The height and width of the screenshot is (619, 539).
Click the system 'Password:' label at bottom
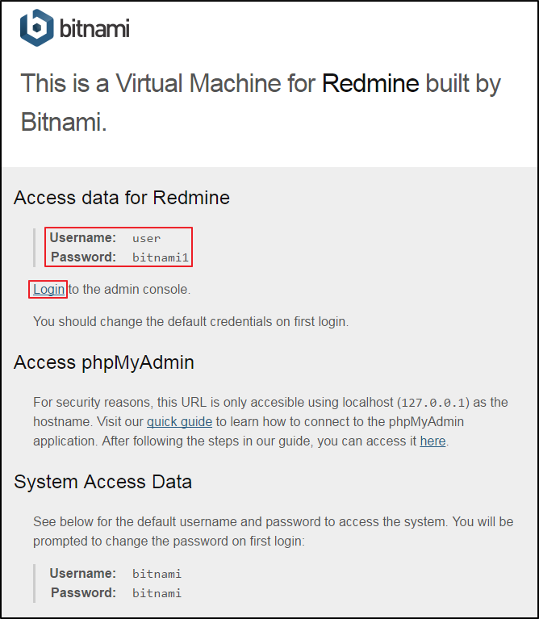(x=84, y=592)
